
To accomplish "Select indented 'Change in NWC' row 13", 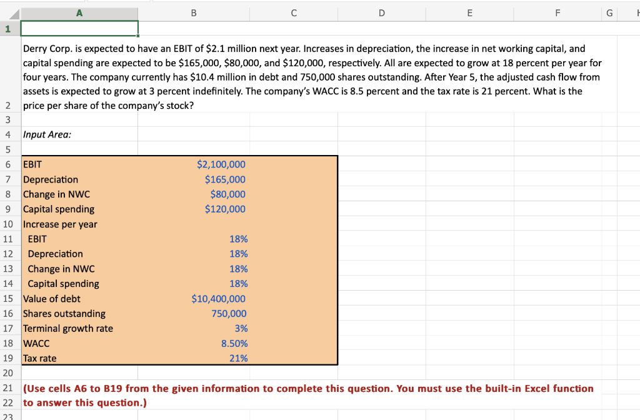I will pyautogui.click(x=61, y=269).
